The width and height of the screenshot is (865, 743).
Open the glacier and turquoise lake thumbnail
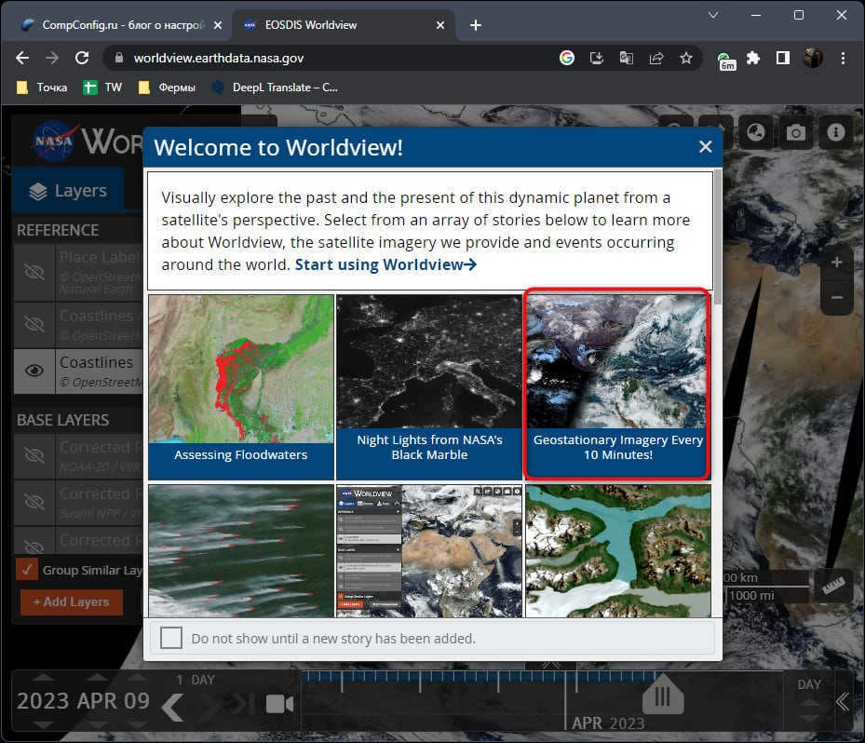(x=618, y=550)
